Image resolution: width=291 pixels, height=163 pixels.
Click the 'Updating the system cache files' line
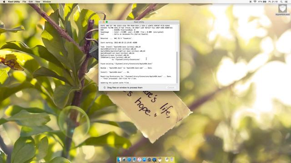[115, 83]
